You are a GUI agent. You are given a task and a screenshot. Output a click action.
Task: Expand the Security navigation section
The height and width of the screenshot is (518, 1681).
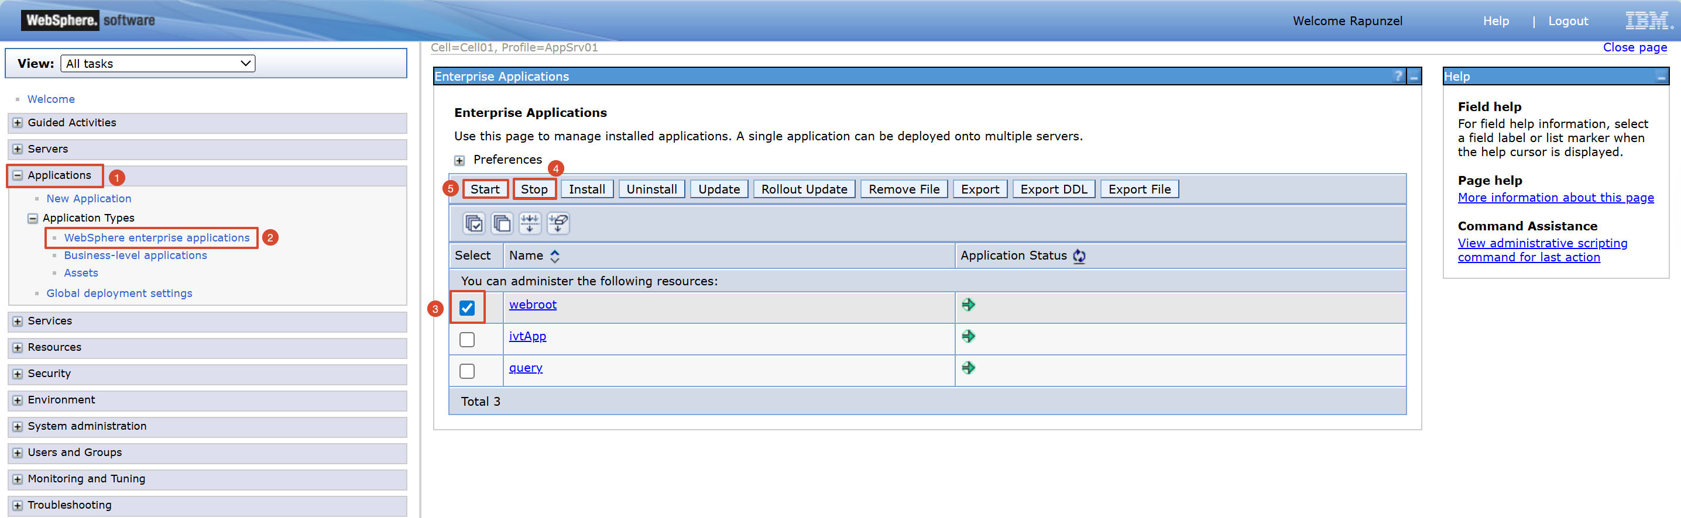[18, 374]
